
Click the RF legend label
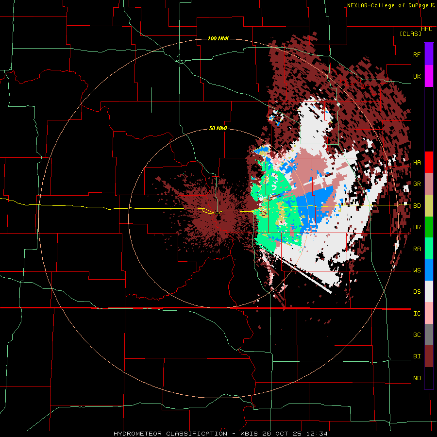pyautogui.click(x=417, y=54)
